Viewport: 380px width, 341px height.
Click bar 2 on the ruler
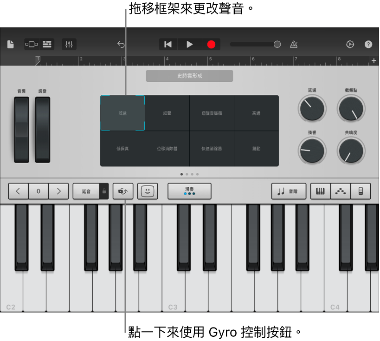(81, 59)
